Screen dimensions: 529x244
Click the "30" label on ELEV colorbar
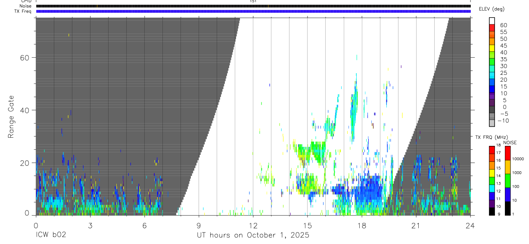point(504,66)
